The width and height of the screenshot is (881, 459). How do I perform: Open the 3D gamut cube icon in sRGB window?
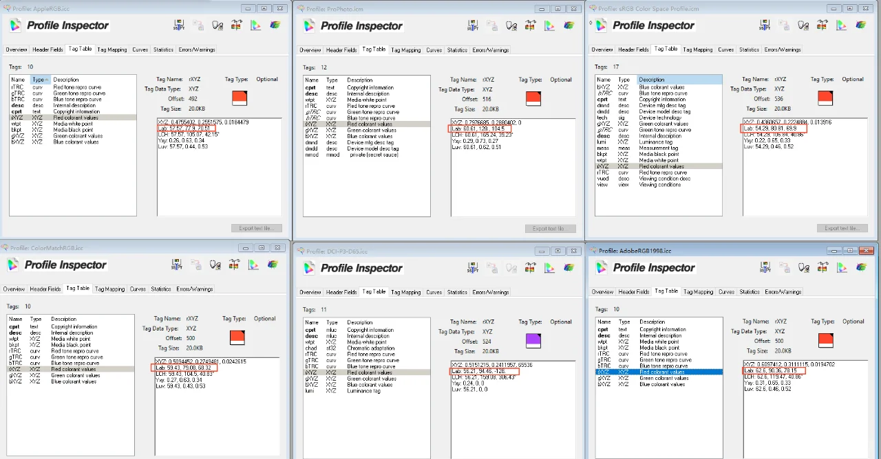click(861, 25)
